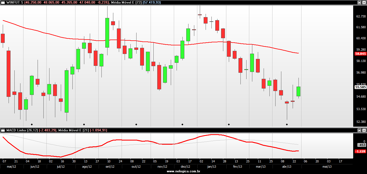This screenshot has height=174, width=367.
Task: Click the 30 date tick label
Action: click(x=74, y=161)
